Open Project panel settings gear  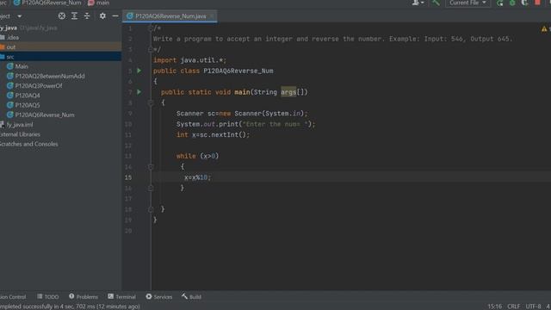click(x=102, y=15)
